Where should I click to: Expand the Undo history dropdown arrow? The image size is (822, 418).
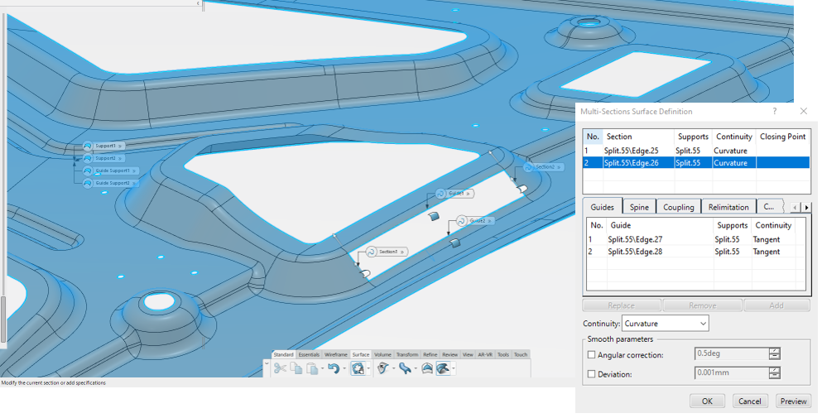343,369
